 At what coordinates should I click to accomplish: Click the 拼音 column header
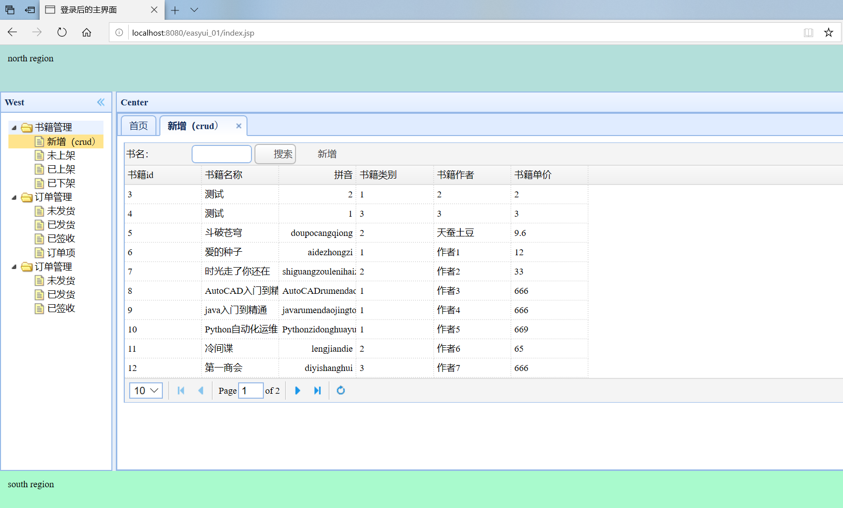click(x=317, y=175)
